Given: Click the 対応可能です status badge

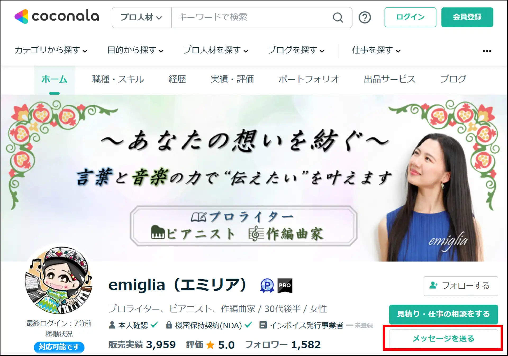Looking at the screenshot, I should [59, 347].
